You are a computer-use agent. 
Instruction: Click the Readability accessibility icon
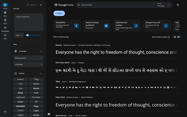[76, 26]
